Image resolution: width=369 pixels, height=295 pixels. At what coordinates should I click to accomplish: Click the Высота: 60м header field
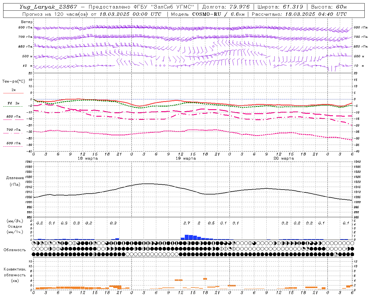pos(329,7)
